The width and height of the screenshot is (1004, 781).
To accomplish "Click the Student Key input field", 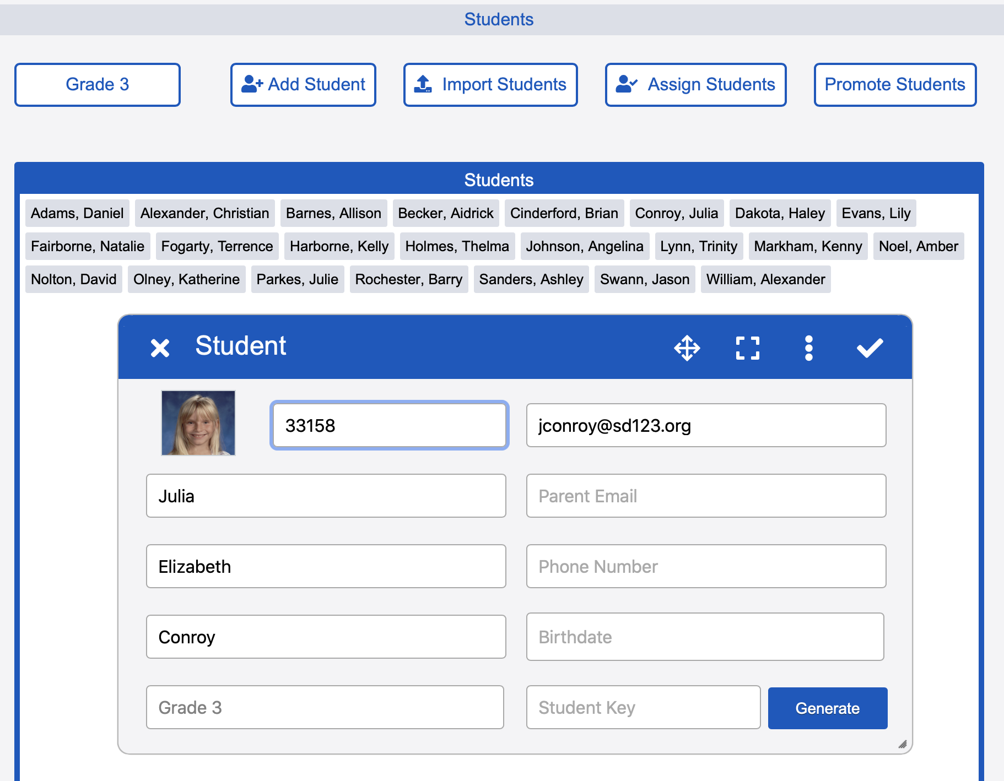I will [x=643, y=707].
